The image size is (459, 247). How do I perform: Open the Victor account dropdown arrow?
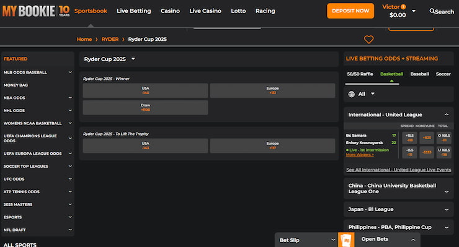click(414, 11)
